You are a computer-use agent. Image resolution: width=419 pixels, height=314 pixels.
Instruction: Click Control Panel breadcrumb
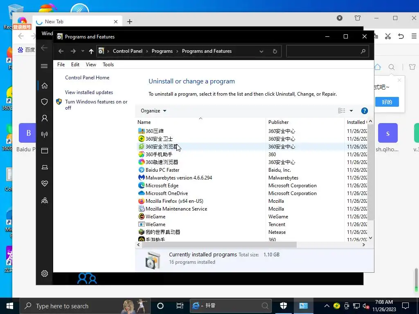[x=128, y=51]
